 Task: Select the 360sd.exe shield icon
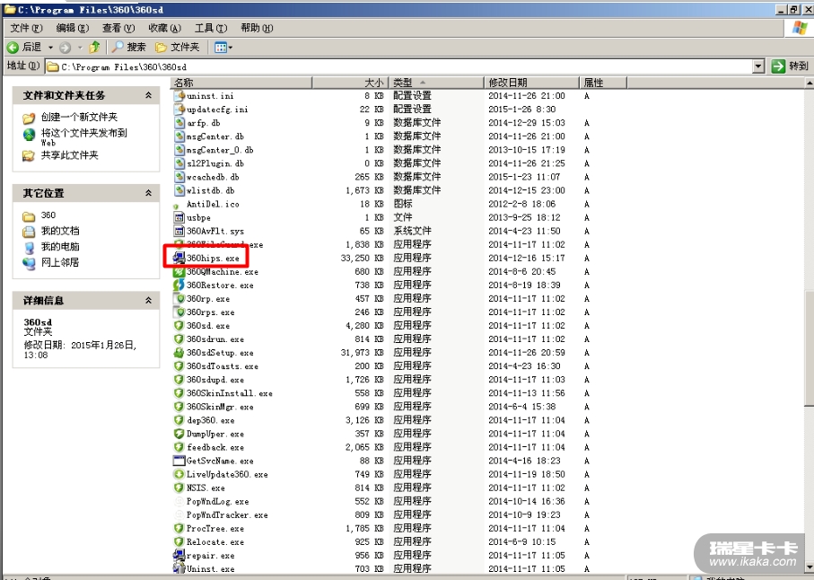click(x=179, y=326)
